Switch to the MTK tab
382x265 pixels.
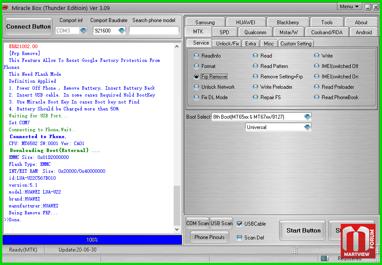coord(198,32)
